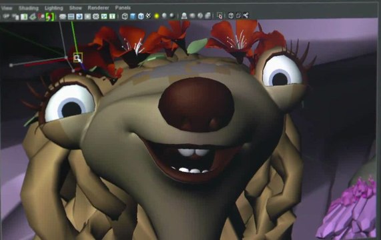The image size is (381, 240).
Task: Switch to wireframe cube display
Action: click(x=125, y=16)
